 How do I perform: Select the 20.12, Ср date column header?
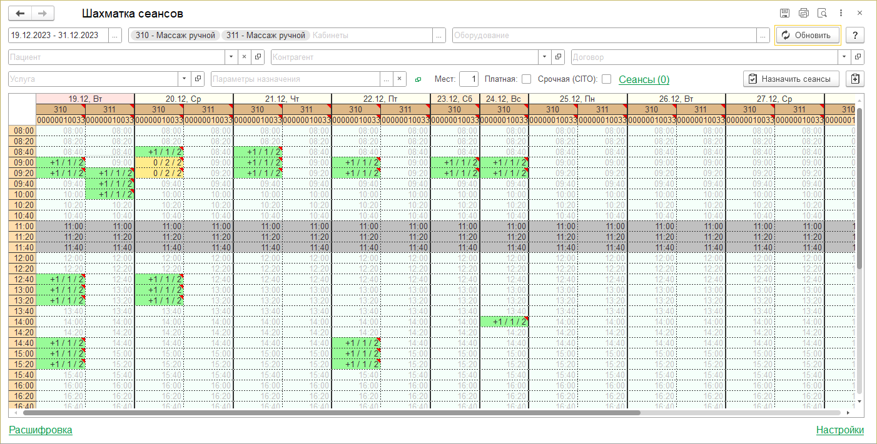click(183, 99)
